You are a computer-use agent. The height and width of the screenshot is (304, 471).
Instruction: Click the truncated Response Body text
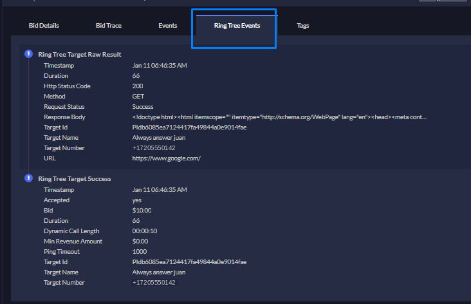coord(279,117)
